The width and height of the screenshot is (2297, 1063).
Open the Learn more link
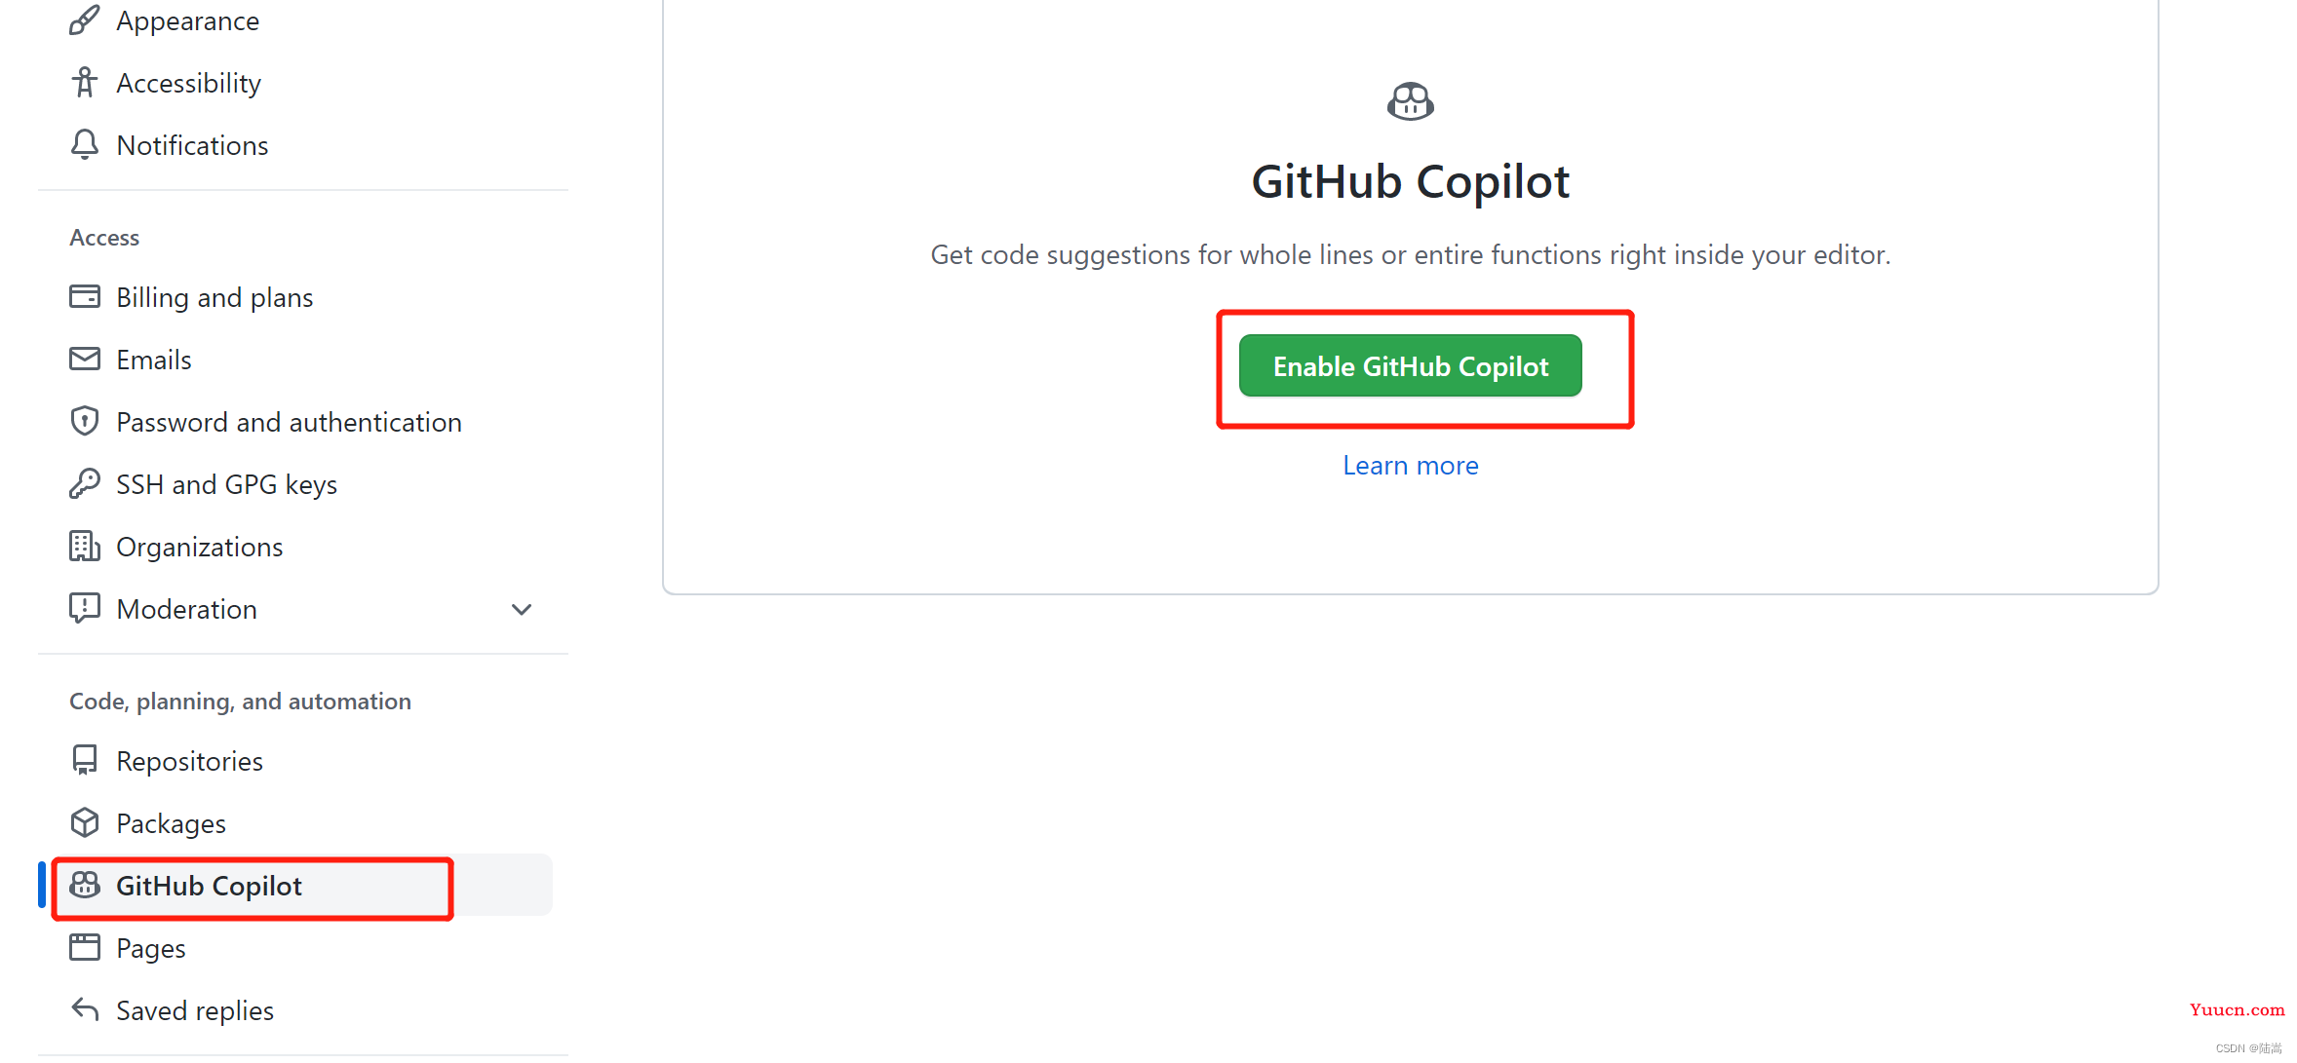point(1411,464)
